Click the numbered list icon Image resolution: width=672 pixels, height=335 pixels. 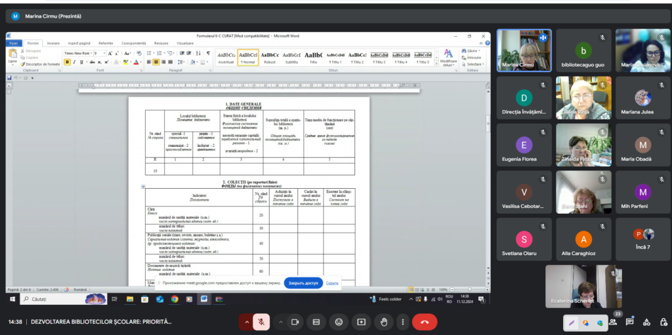(160, 53)
